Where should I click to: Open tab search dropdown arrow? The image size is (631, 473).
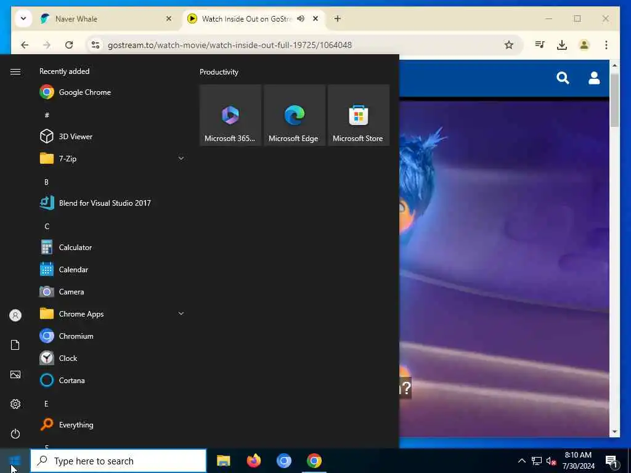(23, 18)
